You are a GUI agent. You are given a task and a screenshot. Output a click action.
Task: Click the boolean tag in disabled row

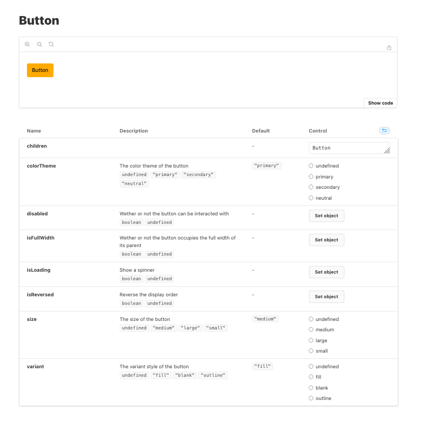[132, 222]
